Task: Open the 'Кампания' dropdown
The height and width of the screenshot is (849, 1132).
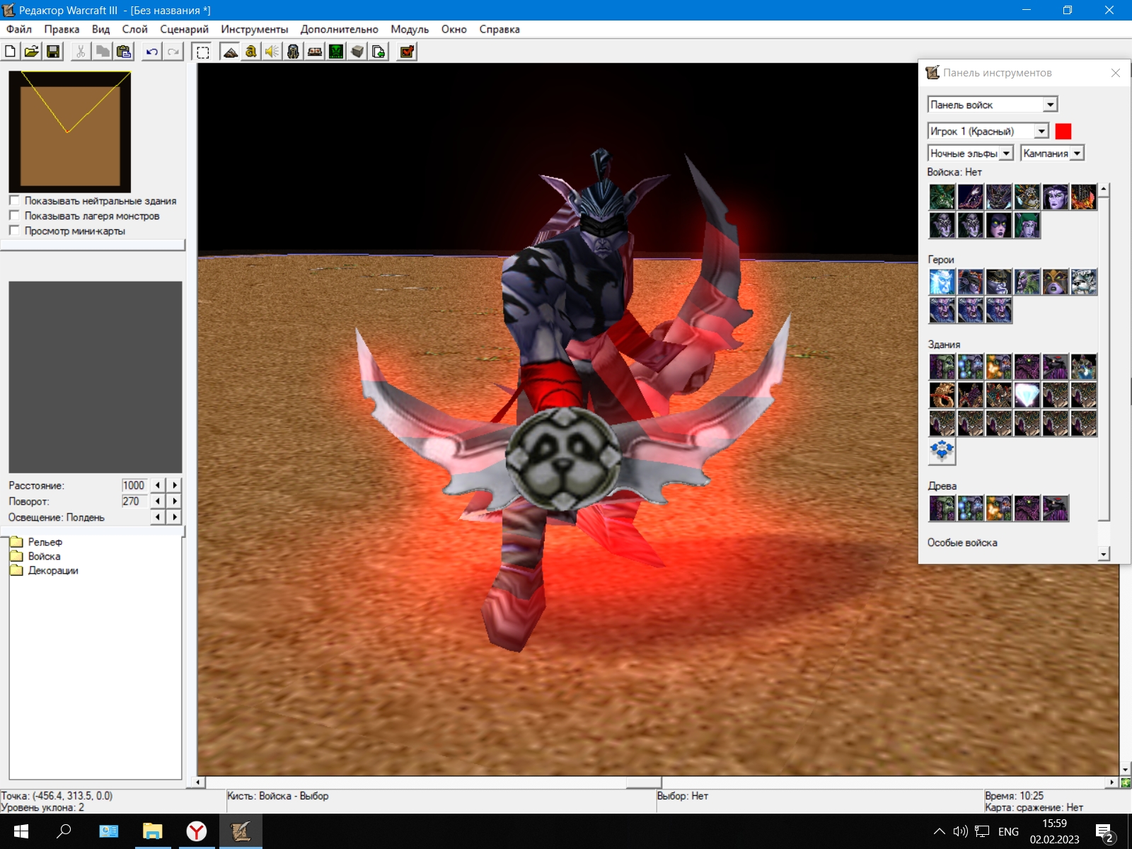Action: (x=1077, y=154)
